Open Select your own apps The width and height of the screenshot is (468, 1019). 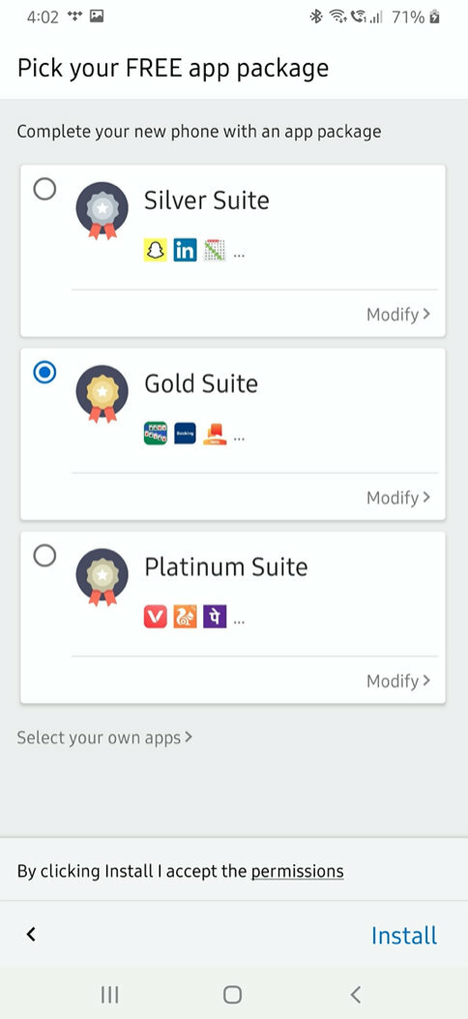click(x=104, y=737)
